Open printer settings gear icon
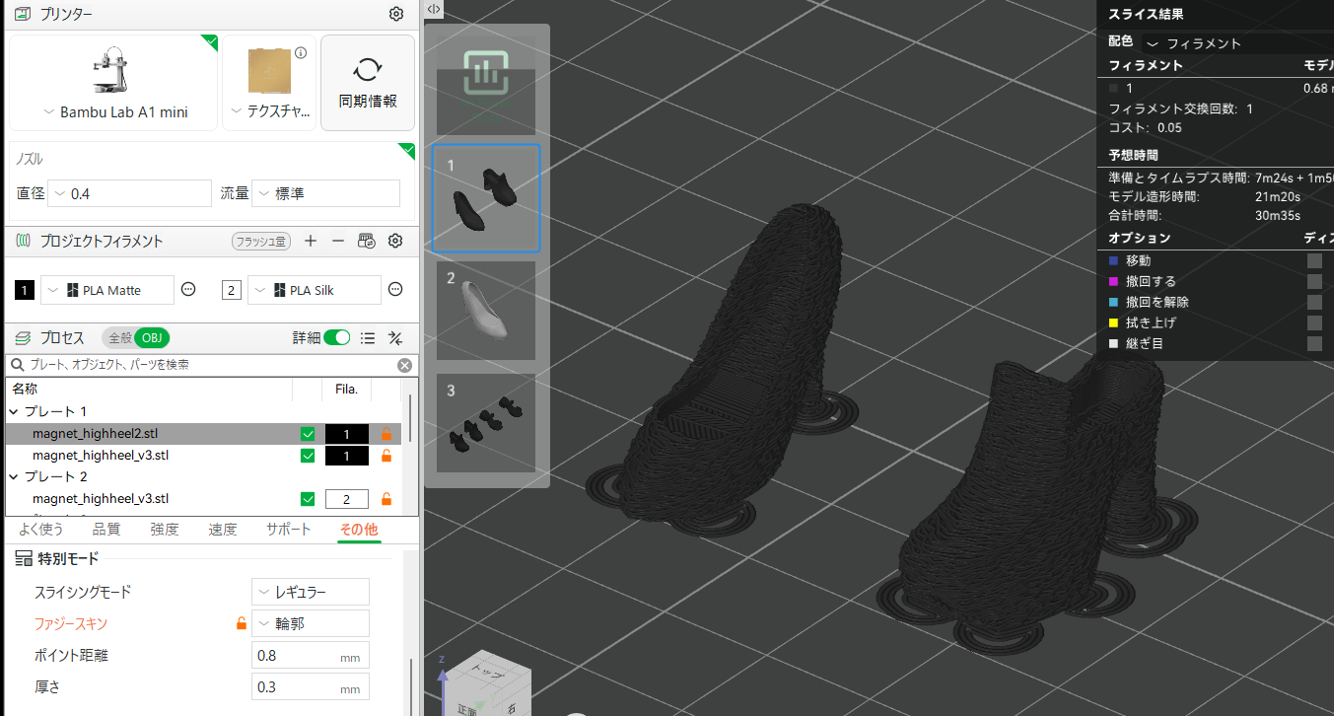The image size is (1334, 716). point(395,14)
